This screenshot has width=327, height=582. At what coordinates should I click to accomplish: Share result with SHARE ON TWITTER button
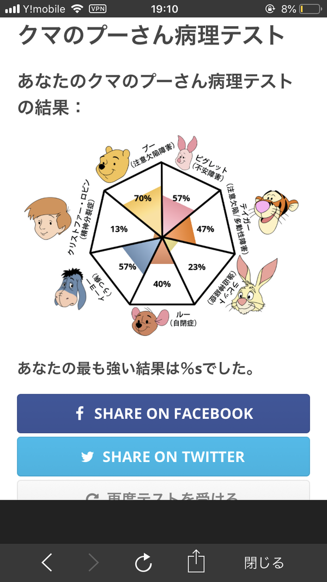pyautogui.click(x=163, y=457)
